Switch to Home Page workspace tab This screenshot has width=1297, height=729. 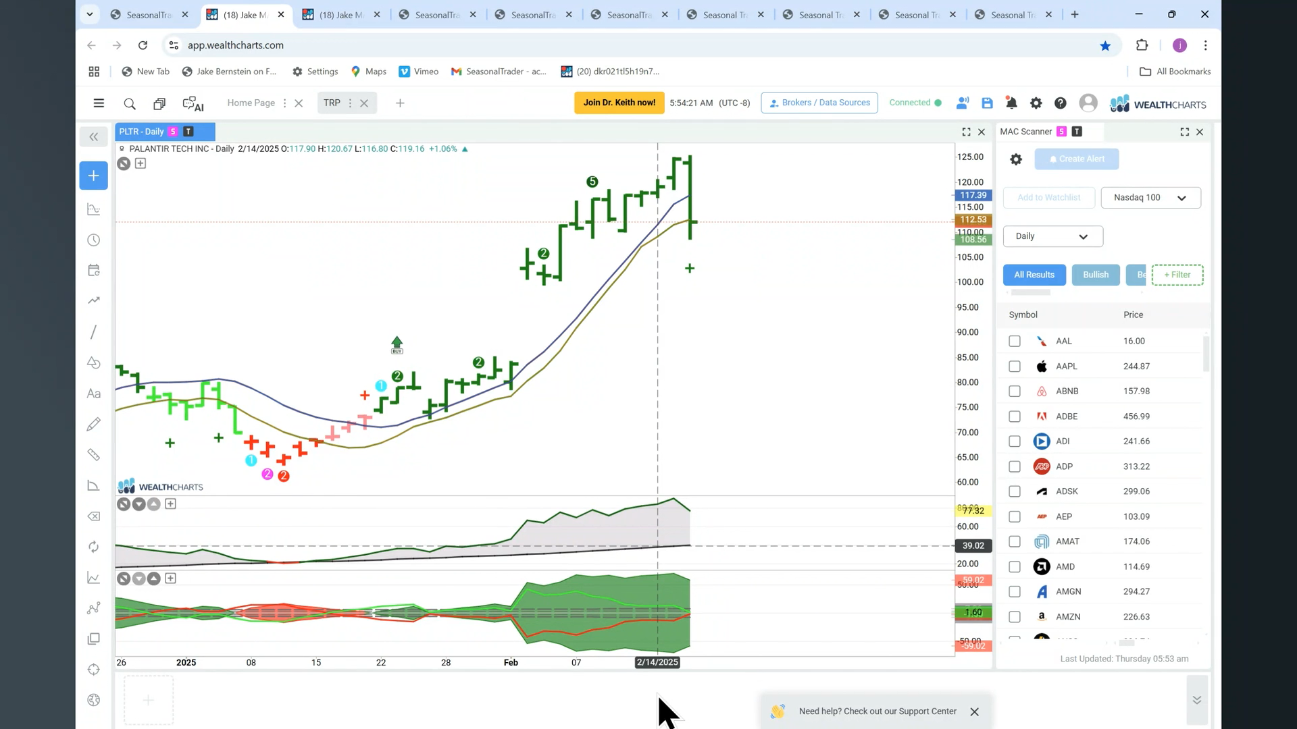[251, 103]
